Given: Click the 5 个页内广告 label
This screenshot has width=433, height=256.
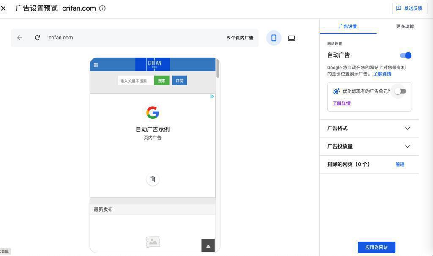Looking at the screenshot, I should [x=240, y=38].
